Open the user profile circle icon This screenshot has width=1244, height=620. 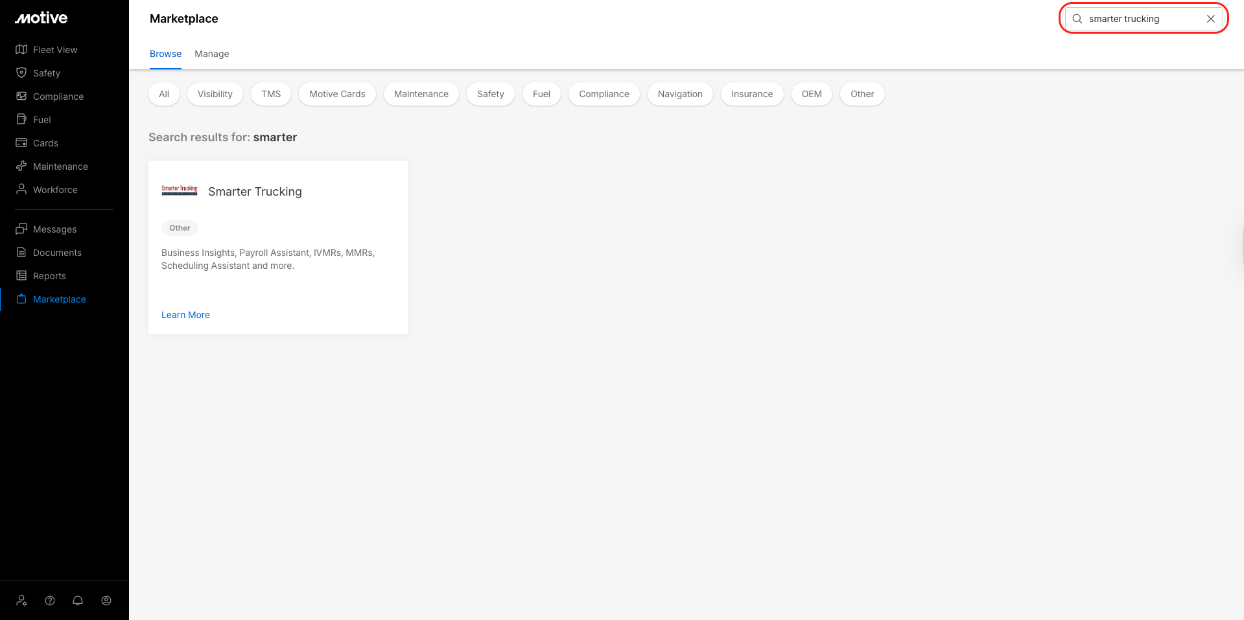tap(106, 601)
